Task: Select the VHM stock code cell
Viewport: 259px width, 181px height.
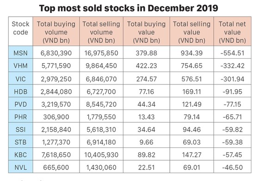Action: (x=21, y=65)
